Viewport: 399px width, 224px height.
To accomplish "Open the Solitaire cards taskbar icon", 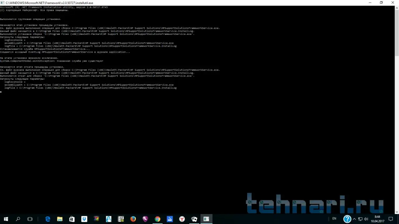I will 194,219.
